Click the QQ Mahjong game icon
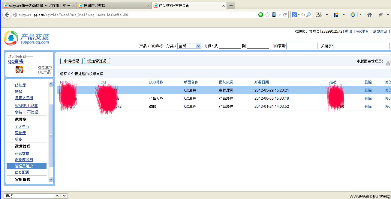Image resolution: width=391 pixels, height=199 pixels. [20, 70]
